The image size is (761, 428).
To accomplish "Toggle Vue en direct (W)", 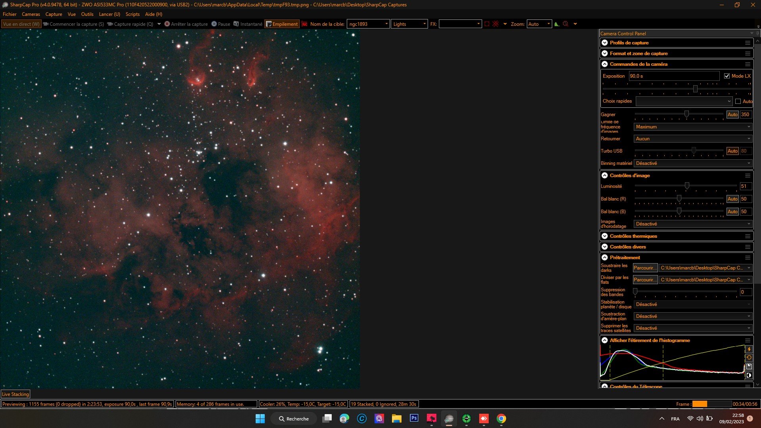I will [21, 24].
